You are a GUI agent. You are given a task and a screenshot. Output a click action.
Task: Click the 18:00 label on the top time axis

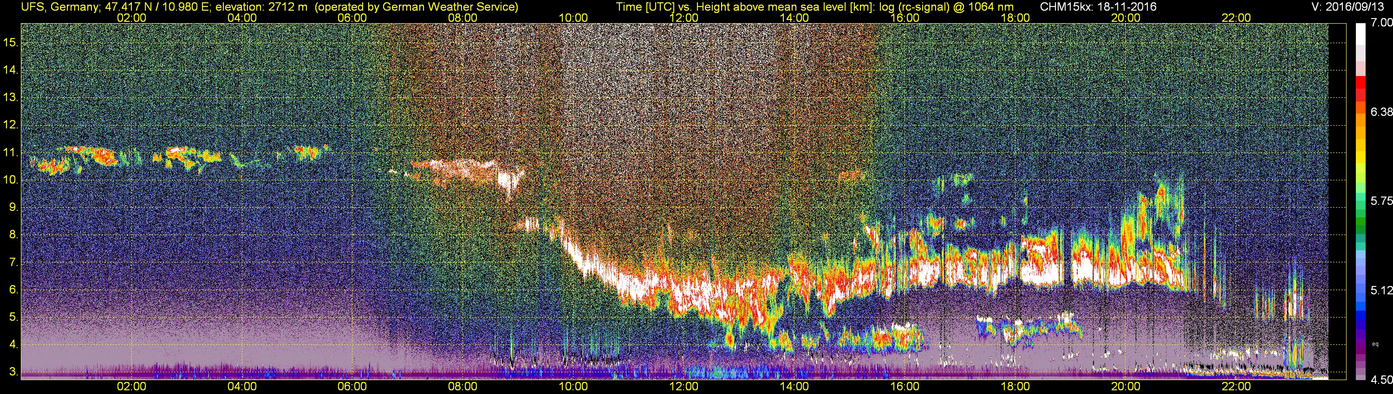coord(1015,18)
